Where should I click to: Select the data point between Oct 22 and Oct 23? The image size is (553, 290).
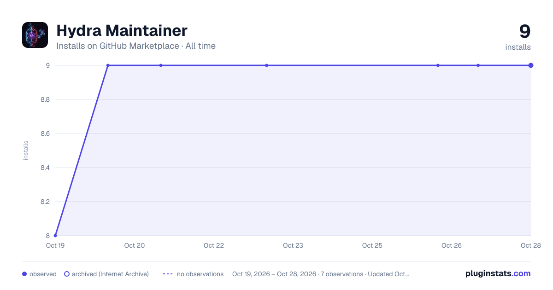point(266,65)
